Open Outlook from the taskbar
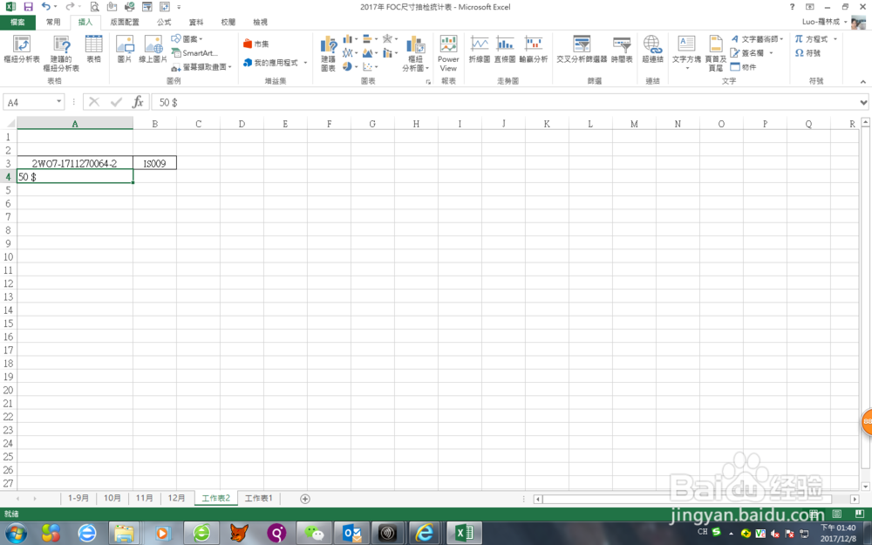Image resolution: width=872 pixels, height=545 pixels. click(x=351, y=534)
